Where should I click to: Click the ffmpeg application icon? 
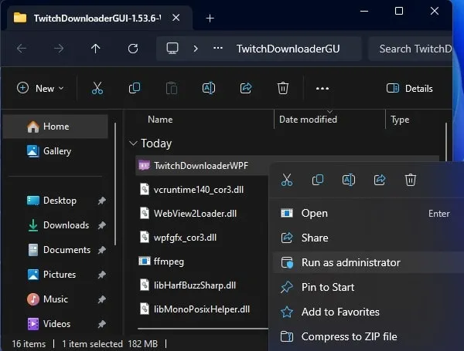coord(145,261)
